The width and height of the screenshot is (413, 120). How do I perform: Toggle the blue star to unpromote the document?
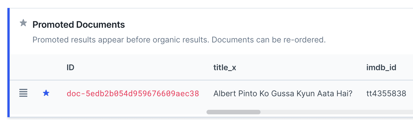tap(46, 93)
